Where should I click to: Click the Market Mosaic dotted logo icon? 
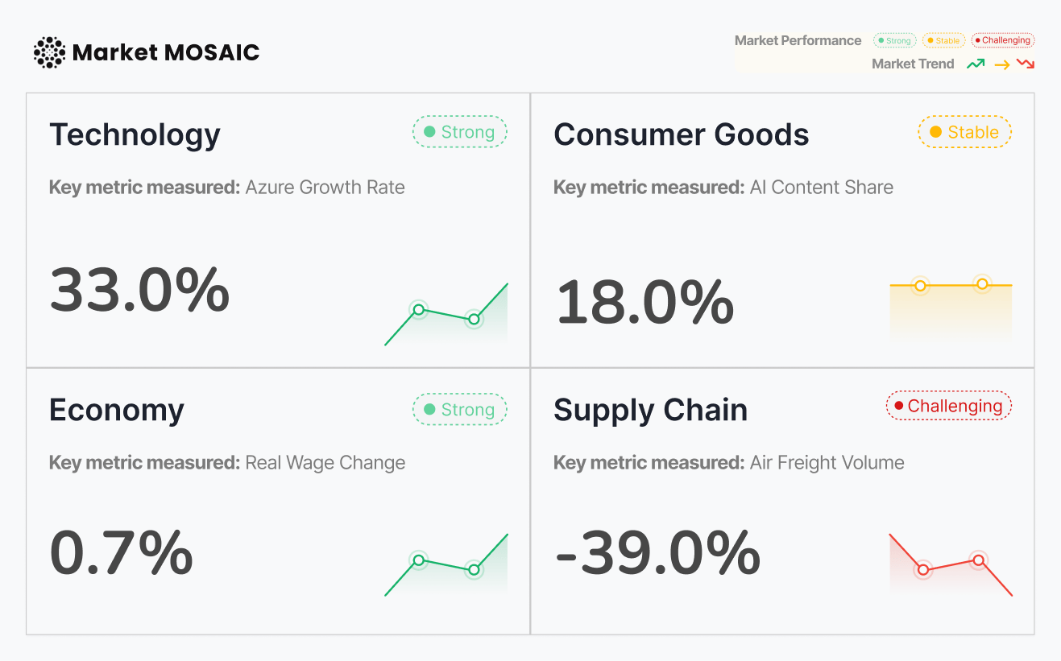coord(49,52)
